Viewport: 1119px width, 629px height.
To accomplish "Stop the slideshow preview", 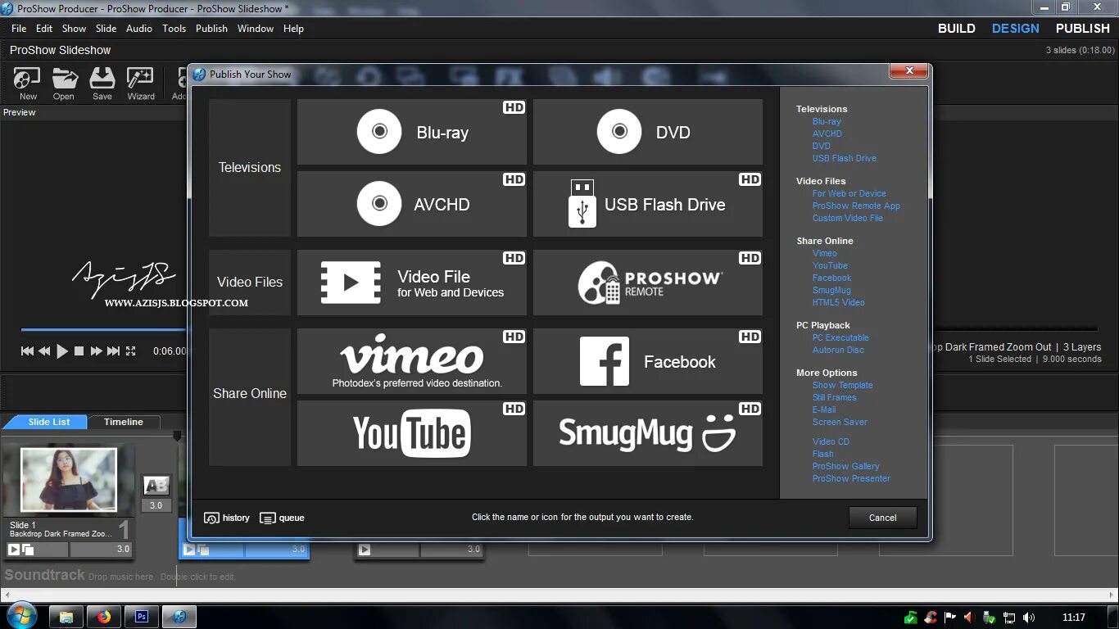I will tap(79, 351).
